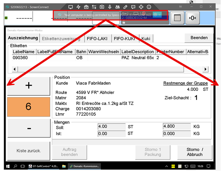Switch to the Etikettenzuweisung tab
The height and width of the screenshot is (171, 221).
pyautogui.click(x=62, y=38)
